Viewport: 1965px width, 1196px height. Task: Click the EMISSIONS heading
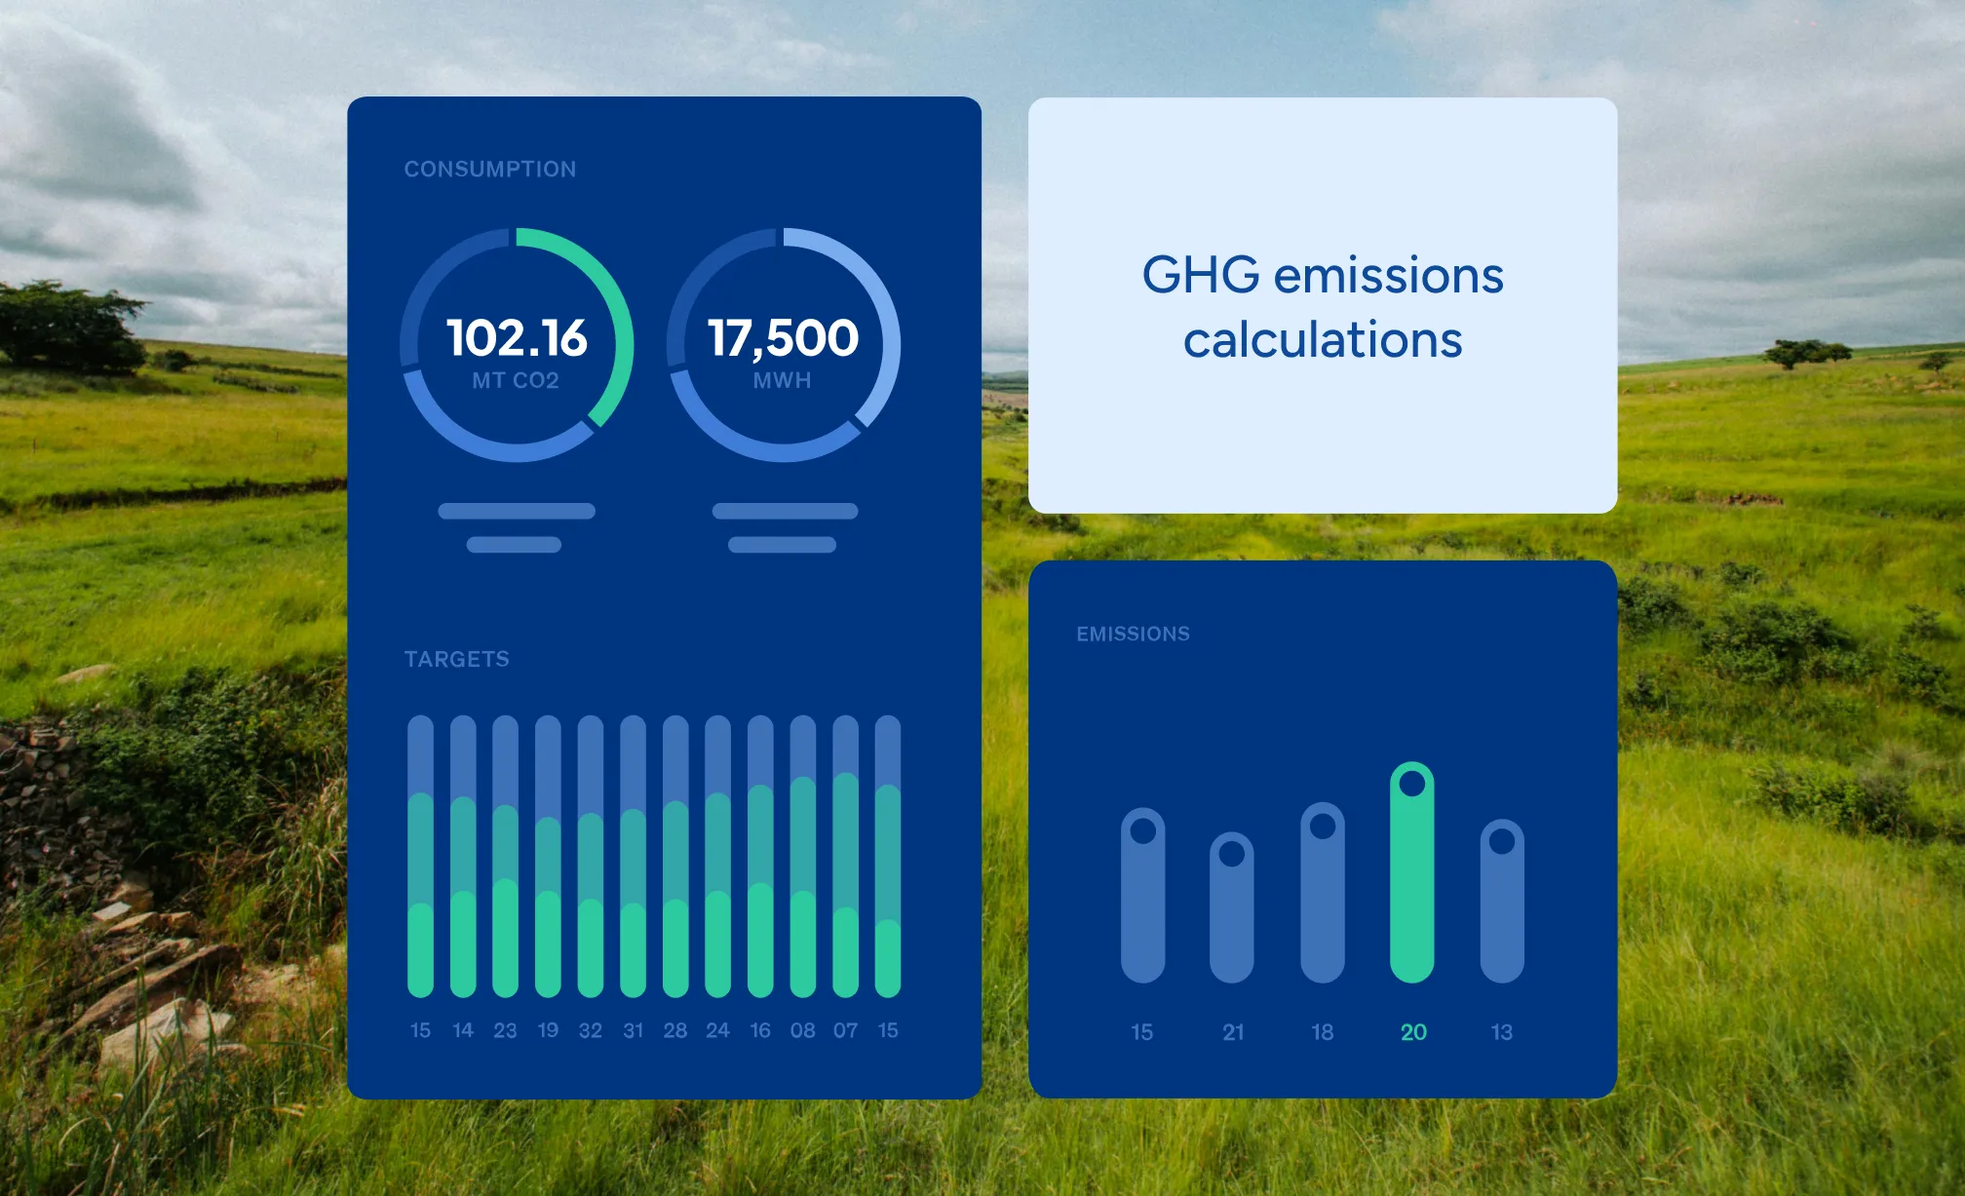click(1134, 635)
